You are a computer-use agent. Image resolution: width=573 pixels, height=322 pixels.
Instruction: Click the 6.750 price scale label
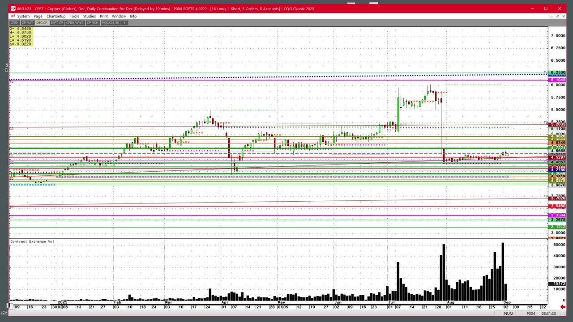558,48
